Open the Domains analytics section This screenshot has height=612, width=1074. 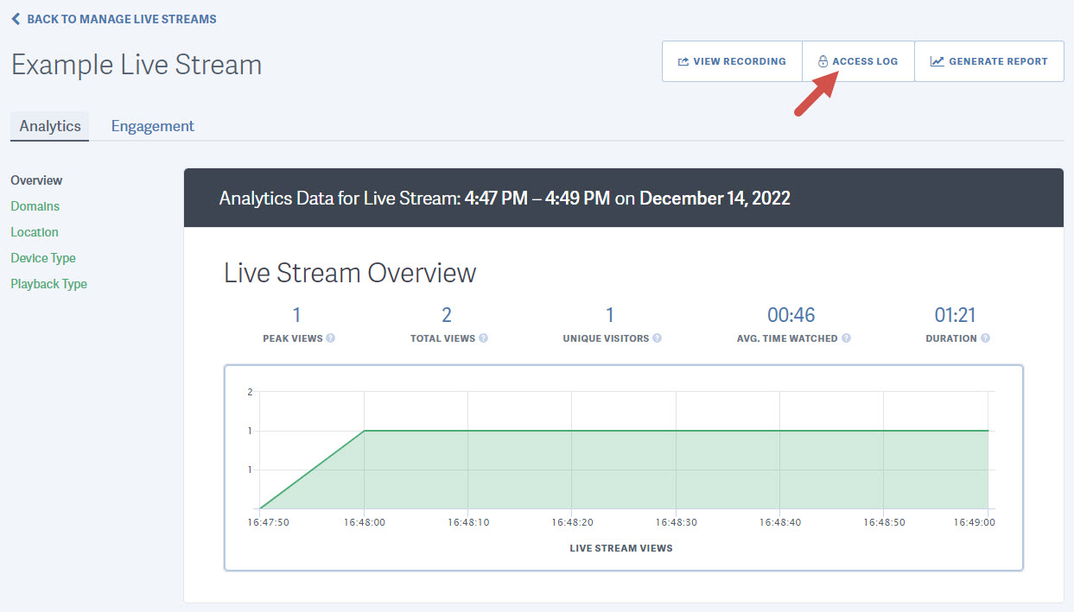(x=35, y=206)
